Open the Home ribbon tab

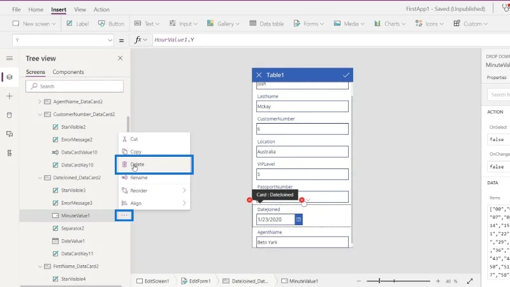36,10
